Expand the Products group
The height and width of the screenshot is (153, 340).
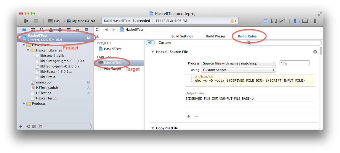pyautogui.click(x=24, y=104)
